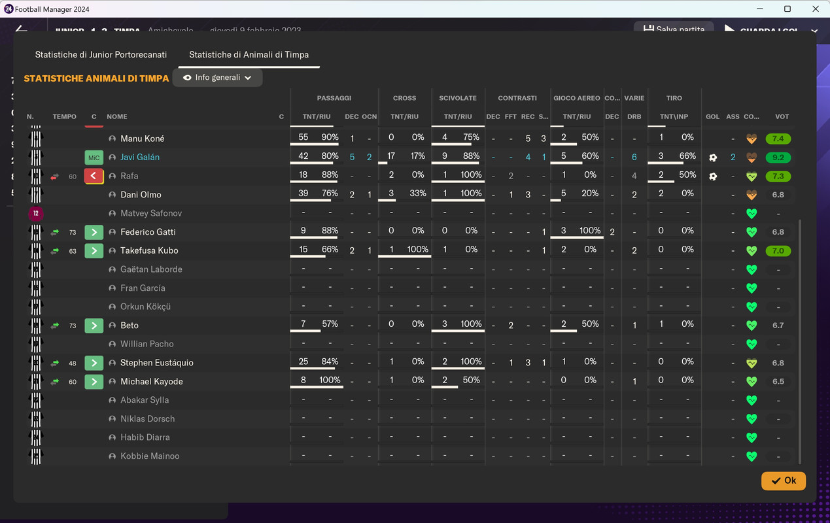Sort by the VOT column header

tap(782, 117)
